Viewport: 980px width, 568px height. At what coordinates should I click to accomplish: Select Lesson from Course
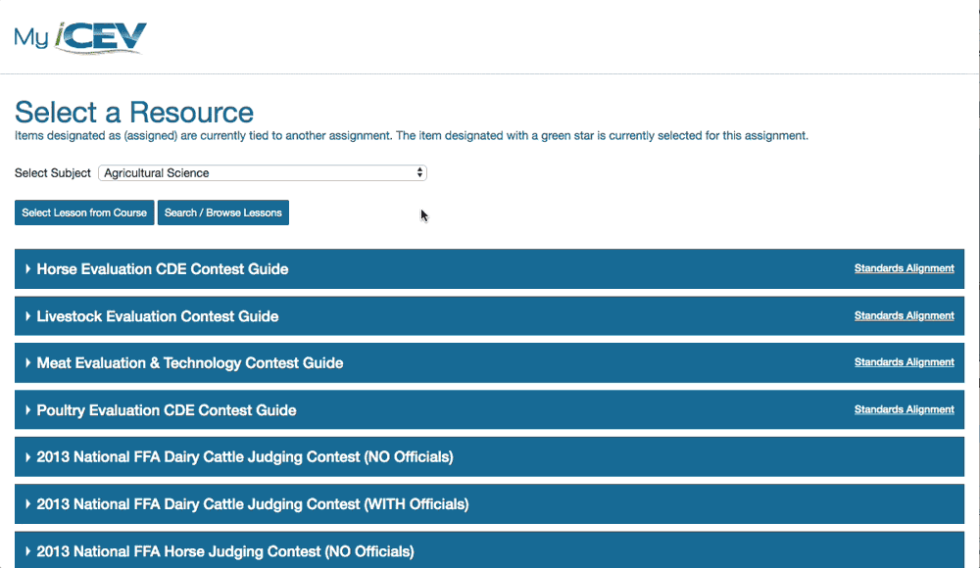(x=83, y=212)
